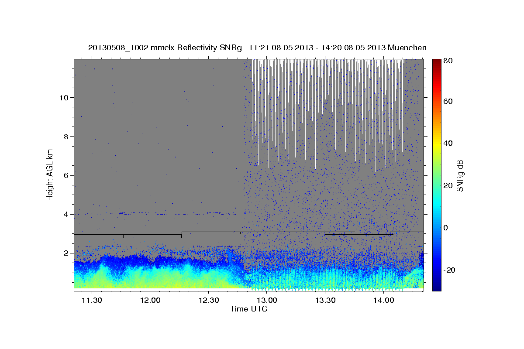Click the colorbar value 80

(x=448, y=61)
